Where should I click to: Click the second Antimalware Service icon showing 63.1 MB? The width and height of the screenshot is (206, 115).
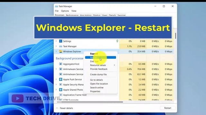pos(61,74)
